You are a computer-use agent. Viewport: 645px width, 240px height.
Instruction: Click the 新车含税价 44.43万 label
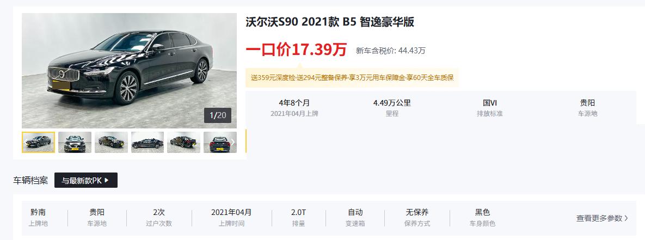coord(391,51)
